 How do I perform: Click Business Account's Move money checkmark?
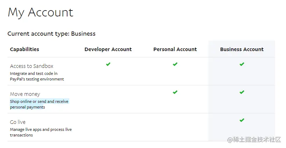(x=242, y=92)
